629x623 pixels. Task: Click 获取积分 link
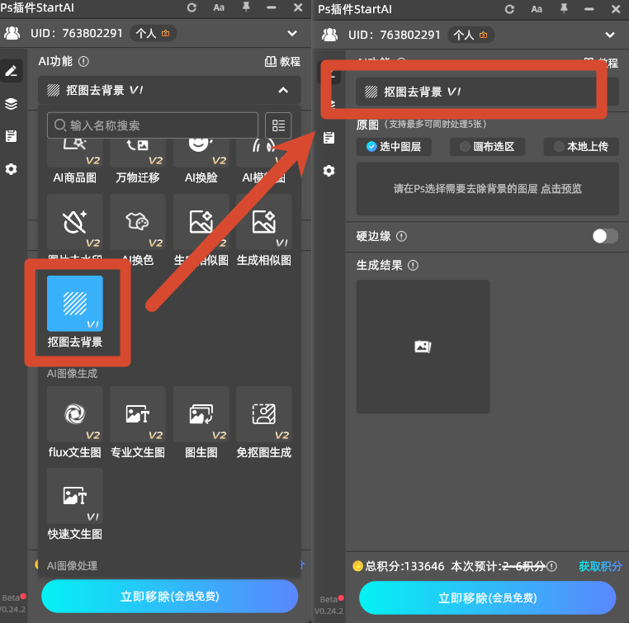(600, 566)
